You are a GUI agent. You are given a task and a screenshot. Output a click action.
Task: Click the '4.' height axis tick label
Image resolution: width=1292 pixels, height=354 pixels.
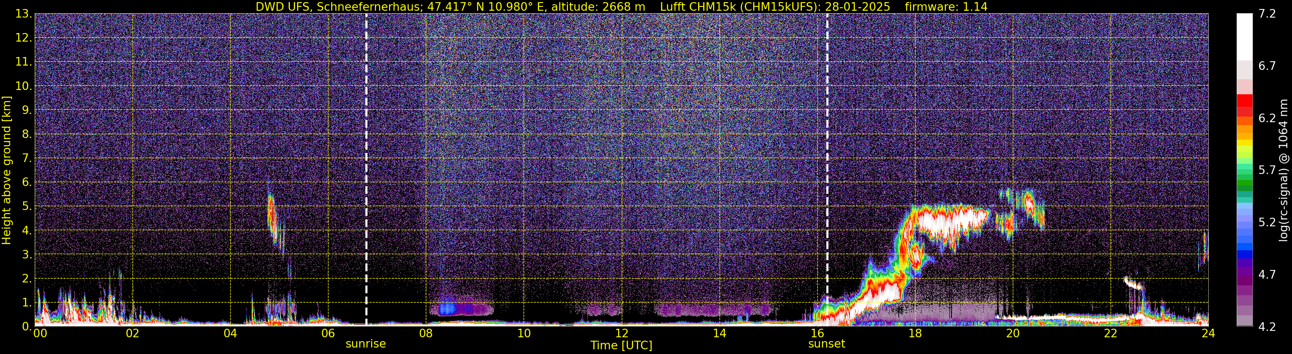coord(26,231)
